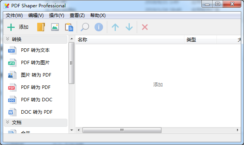Select PDF 转为文本 tool
This screenshot has width=244, height=145.
pyautogui.click(x=35, y=50)
